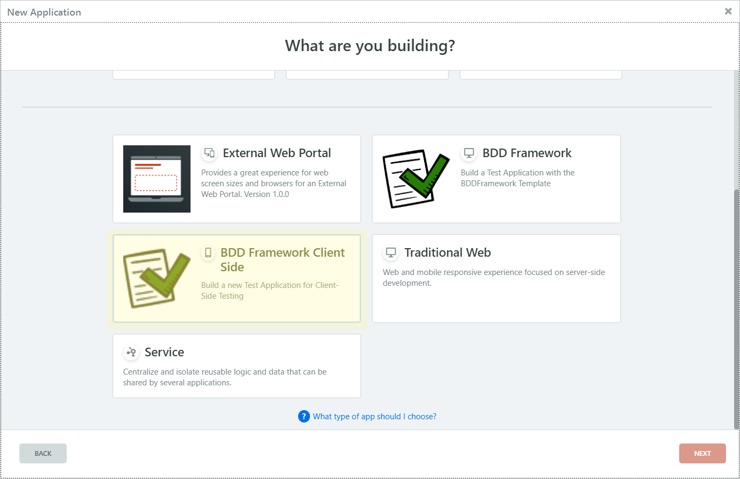This screenshot has height=479, width=740.
Task: Click the highlighted BDD Framework Client Side checklist image
Action: (157, 278)
